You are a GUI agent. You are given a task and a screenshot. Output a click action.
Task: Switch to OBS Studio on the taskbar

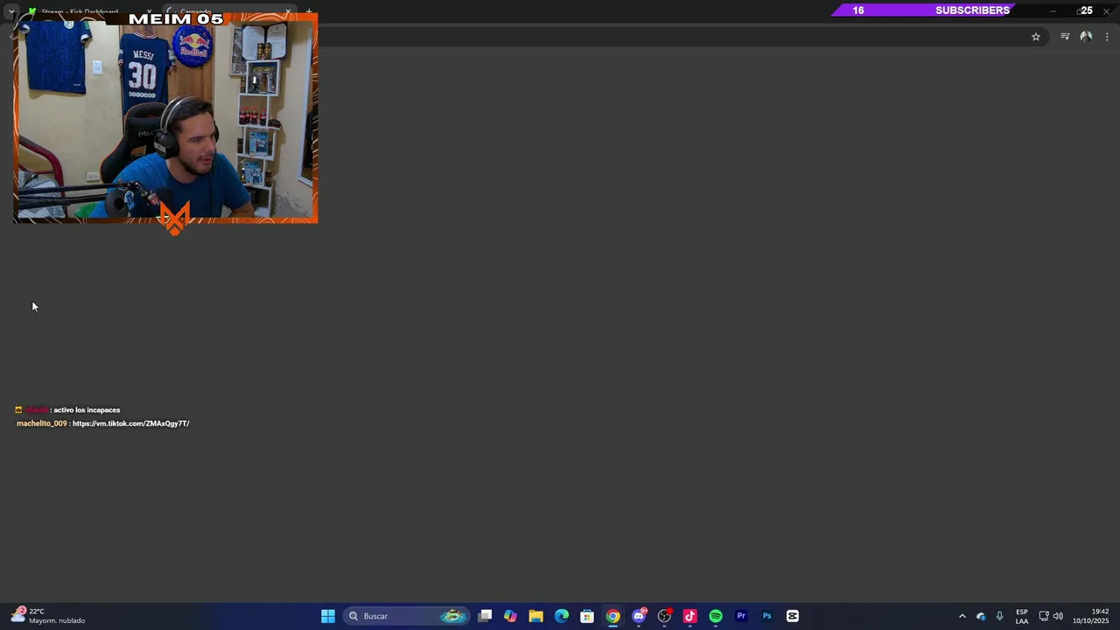point(664,616)
